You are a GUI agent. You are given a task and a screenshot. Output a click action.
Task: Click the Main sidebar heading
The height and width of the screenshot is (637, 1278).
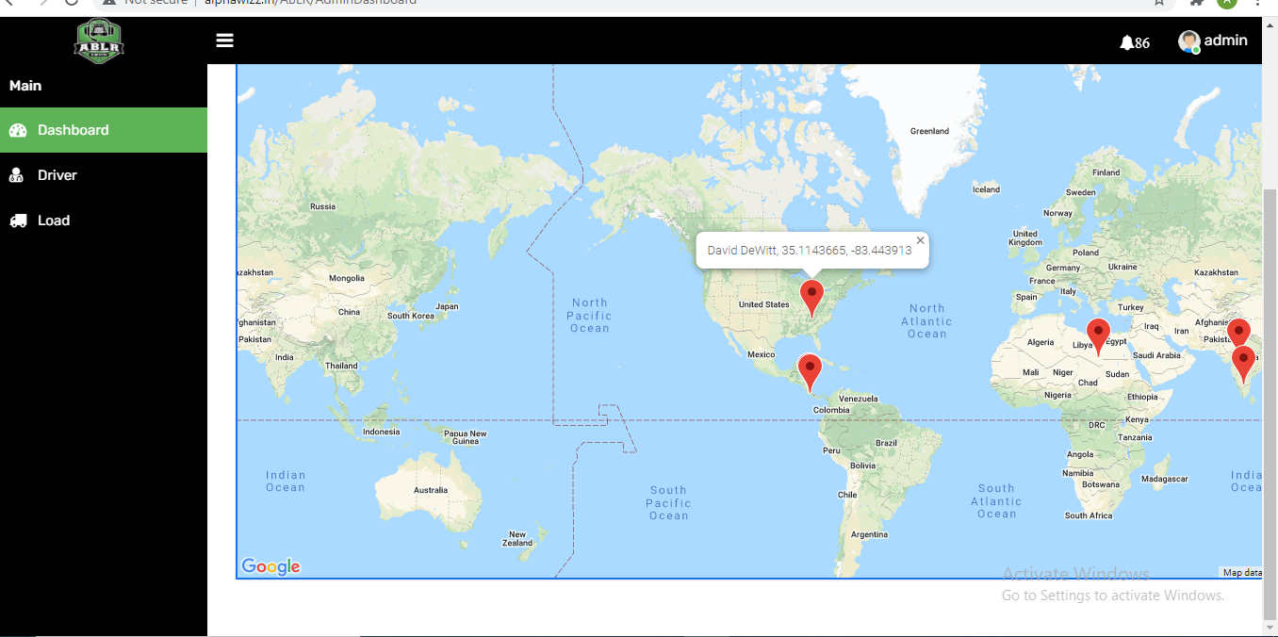tap(25, 86)
